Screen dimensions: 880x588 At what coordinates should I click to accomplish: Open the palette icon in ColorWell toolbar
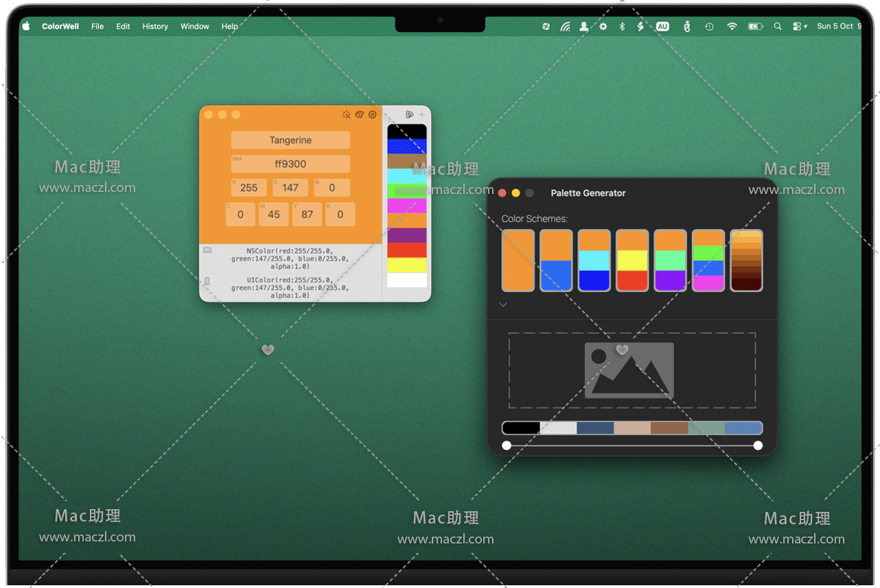[x=359, y=114]
